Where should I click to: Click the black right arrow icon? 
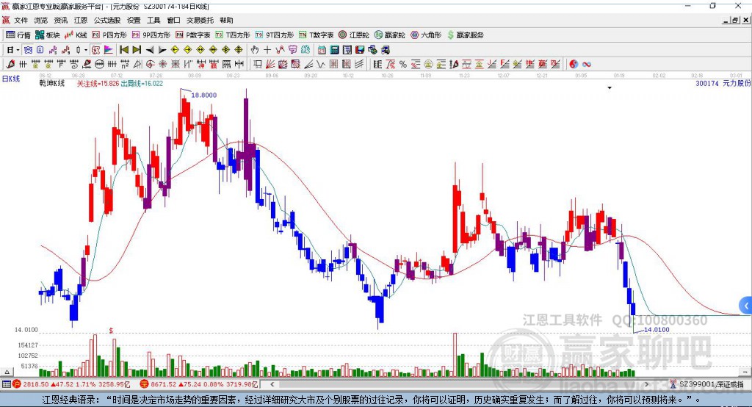point(162,50)
